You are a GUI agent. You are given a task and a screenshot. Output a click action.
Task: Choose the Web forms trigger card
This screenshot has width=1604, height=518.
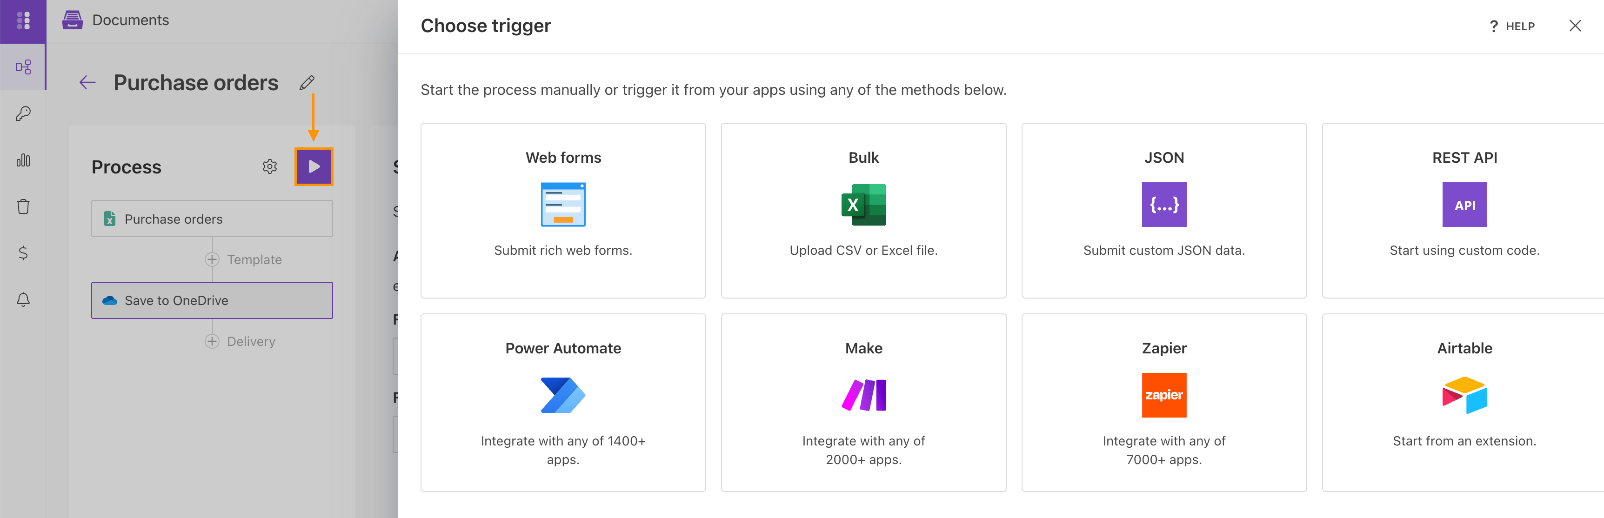pyautogui.click(x=563, y=211)
